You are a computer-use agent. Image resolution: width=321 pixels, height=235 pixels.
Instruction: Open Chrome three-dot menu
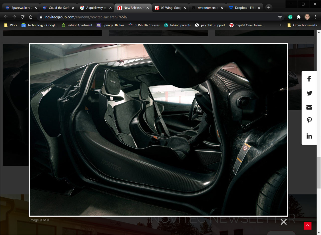click(x=315, y=17)
